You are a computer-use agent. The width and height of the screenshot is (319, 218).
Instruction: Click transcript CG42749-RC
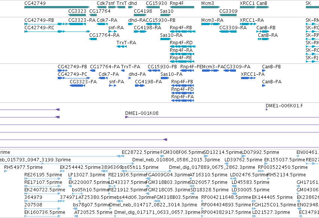click(57, 32)
